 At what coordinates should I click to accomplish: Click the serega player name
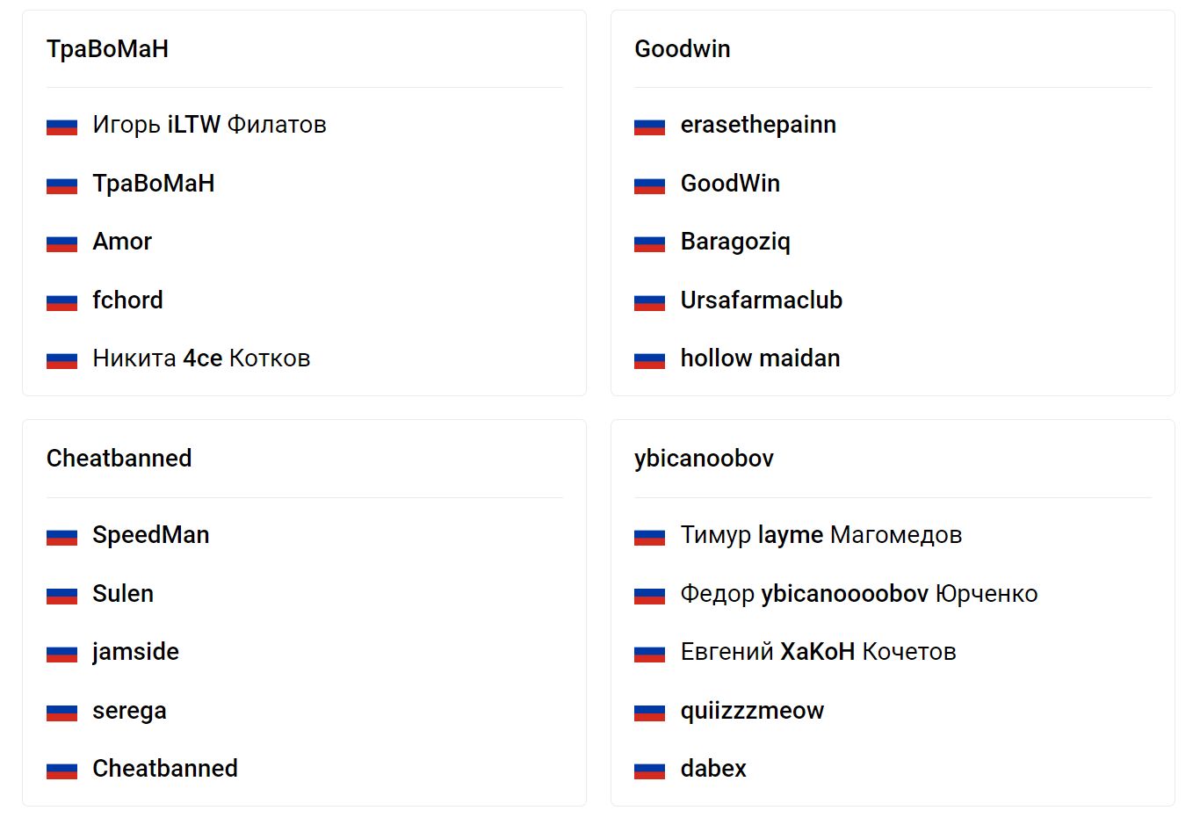pos(129,711)
